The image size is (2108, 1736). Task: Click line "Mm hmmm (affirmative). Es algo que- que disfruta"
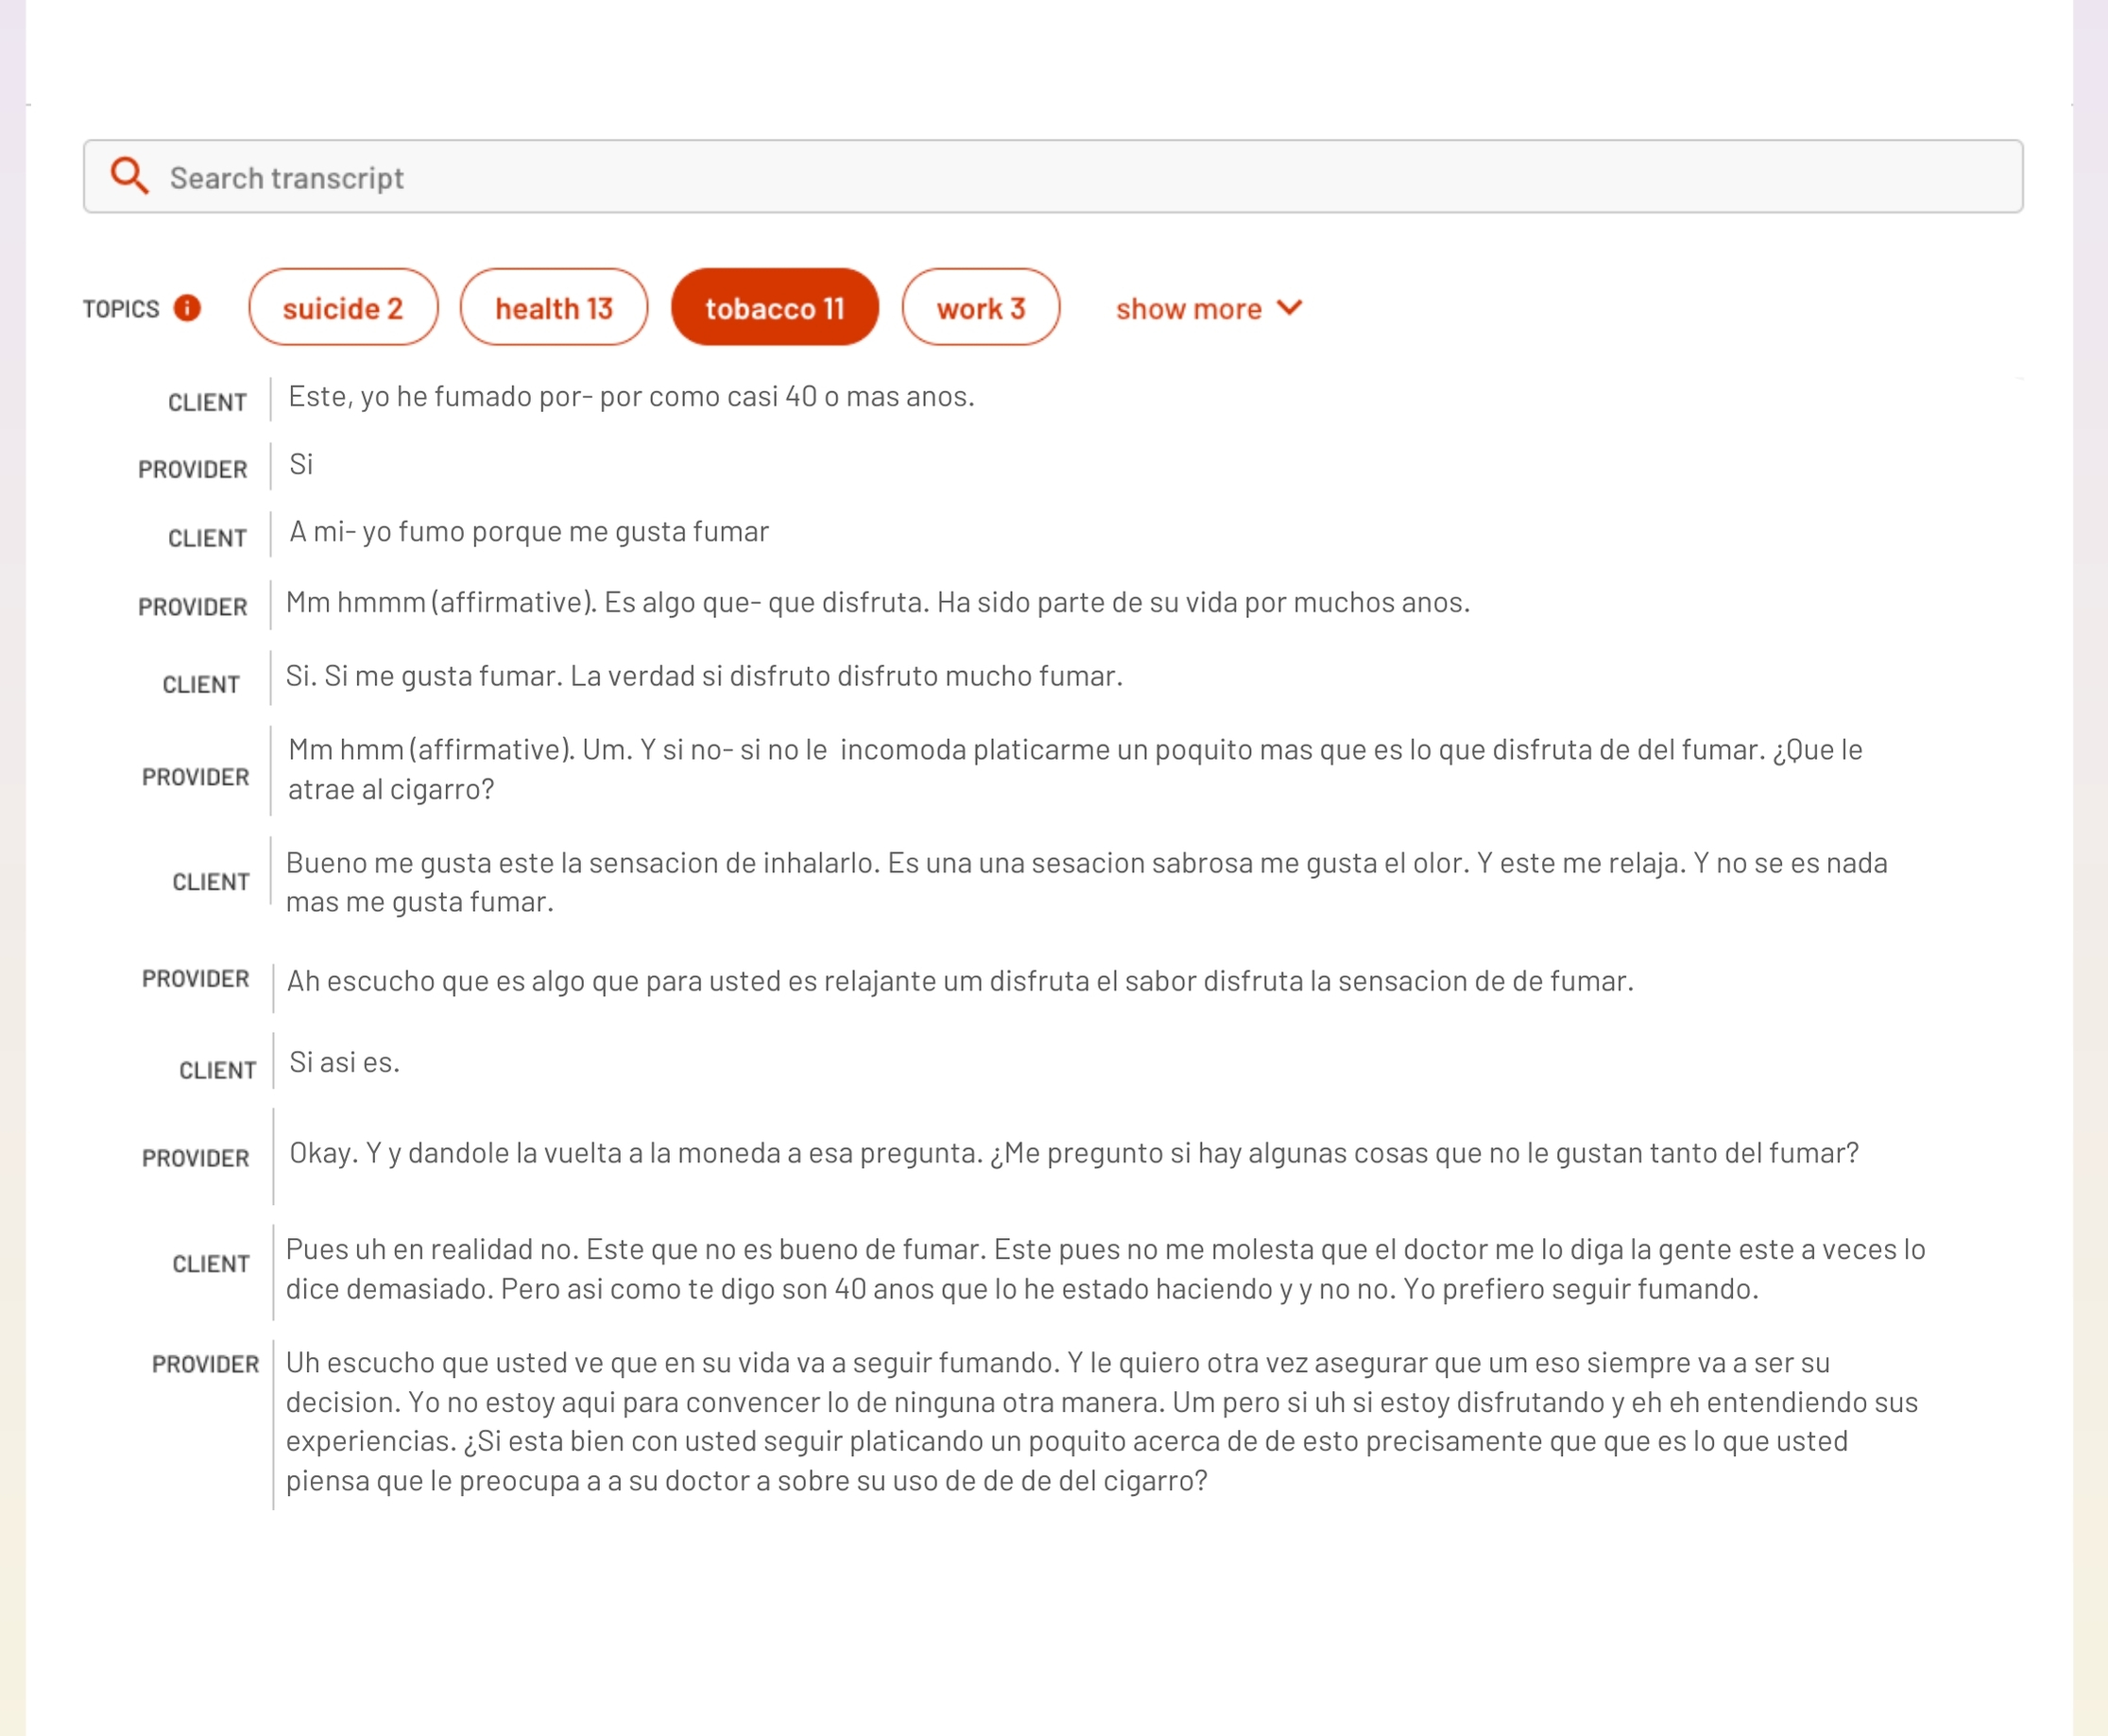pyautogui.click(x=878, y=602)
